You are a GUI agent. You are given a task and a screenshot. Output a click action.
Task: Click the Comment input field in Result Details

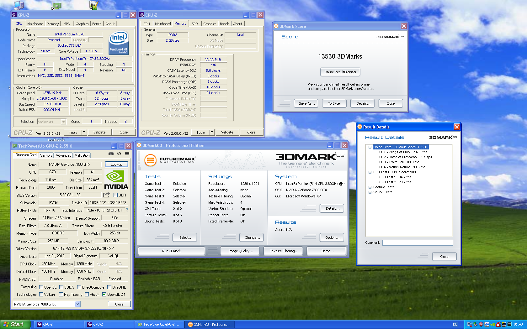pyautogui.click(x=418, y=243)
